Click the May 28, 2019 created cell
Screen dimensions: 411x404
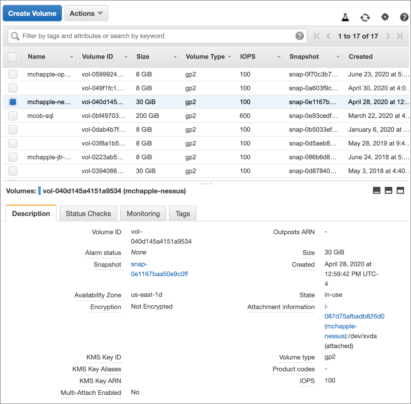(378, 143)
